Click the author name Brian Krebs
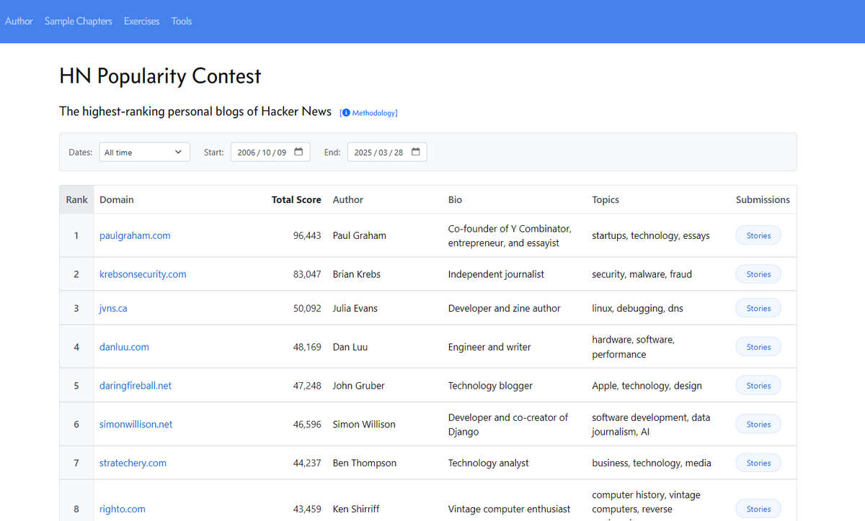 click(x=357, y=274)
